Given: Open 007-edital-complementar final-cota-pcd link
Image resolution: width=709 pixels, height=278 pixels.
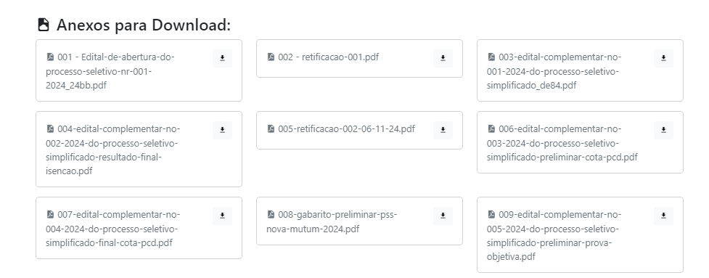Looking at the screenshot, I should click(x=112, y=228).
